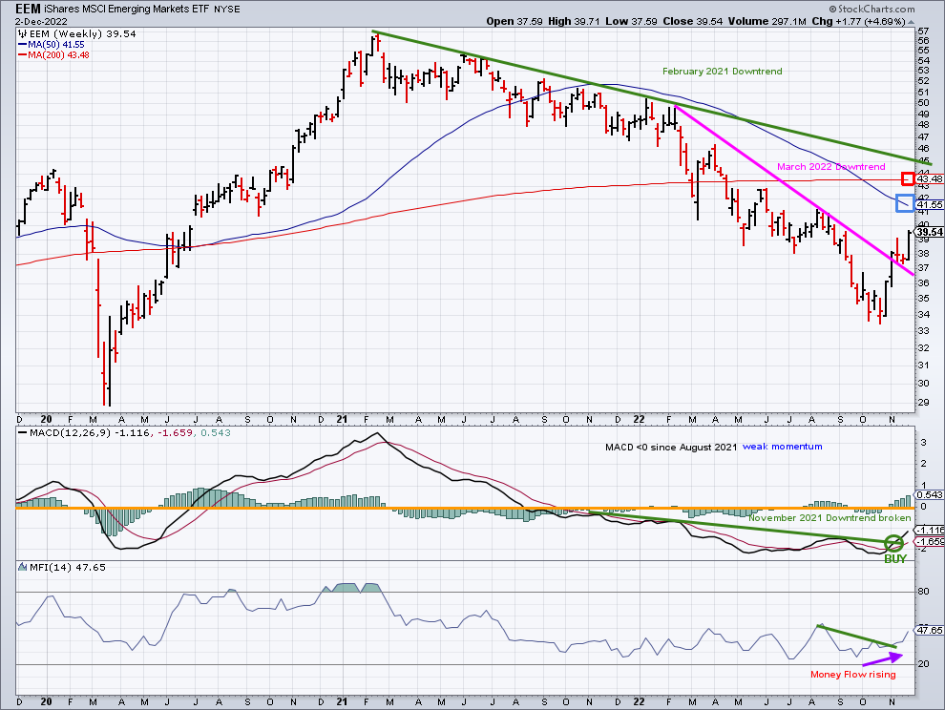Click the 39.54 last-price tag on the right axis
The height and width of the screenshot is (710, 945).
[930, 232]
